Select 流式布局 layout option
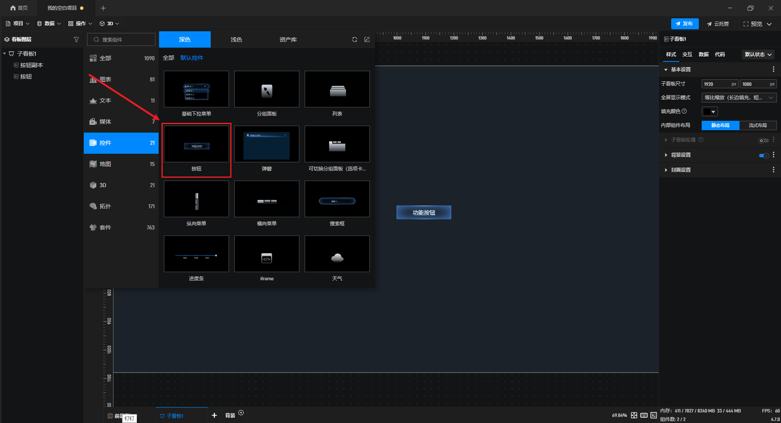The height and width of the screenshot is (423, 781). [x=757, y=125]
